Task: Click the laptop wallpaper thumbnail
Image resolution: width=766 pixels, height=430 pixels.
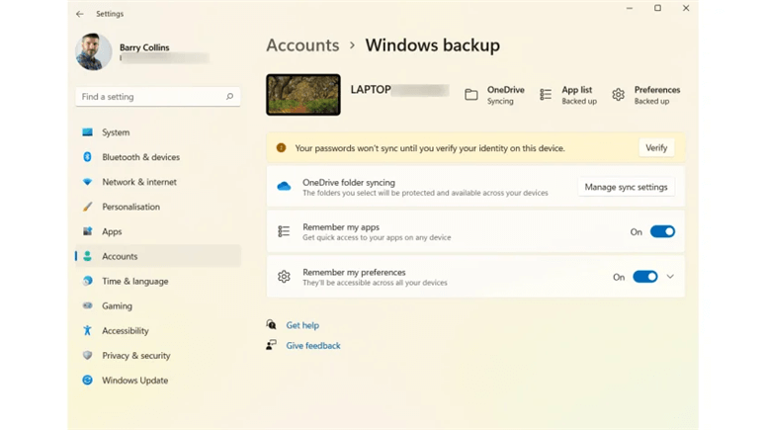Action: click(x=303, y=95)
